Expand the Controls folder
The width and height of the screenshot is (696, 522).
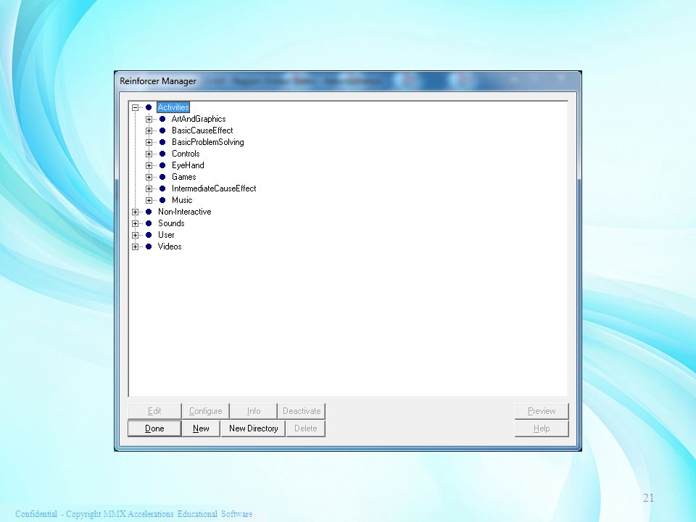[149, 154]
